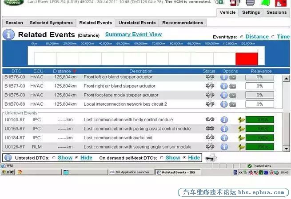Open the Sessions tab

pos(276,12)
